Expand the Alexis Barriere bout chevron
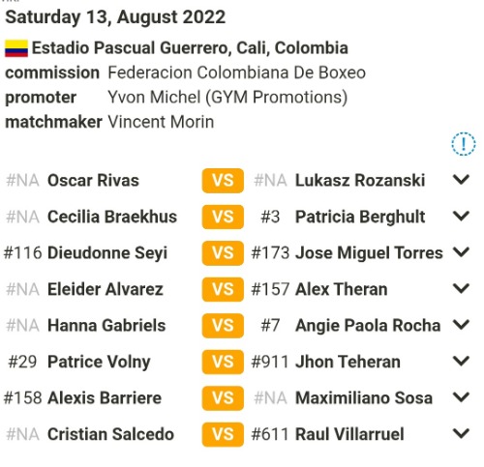Image resolution: width=484 pixels, height=467 pixels. pos(461,397)
